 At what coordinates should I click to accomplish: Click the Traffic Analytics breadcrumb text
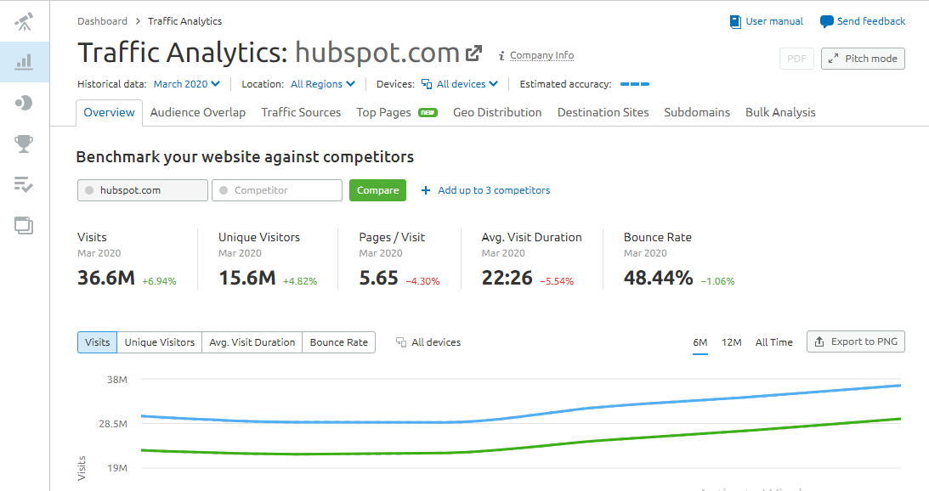(184, 21)
